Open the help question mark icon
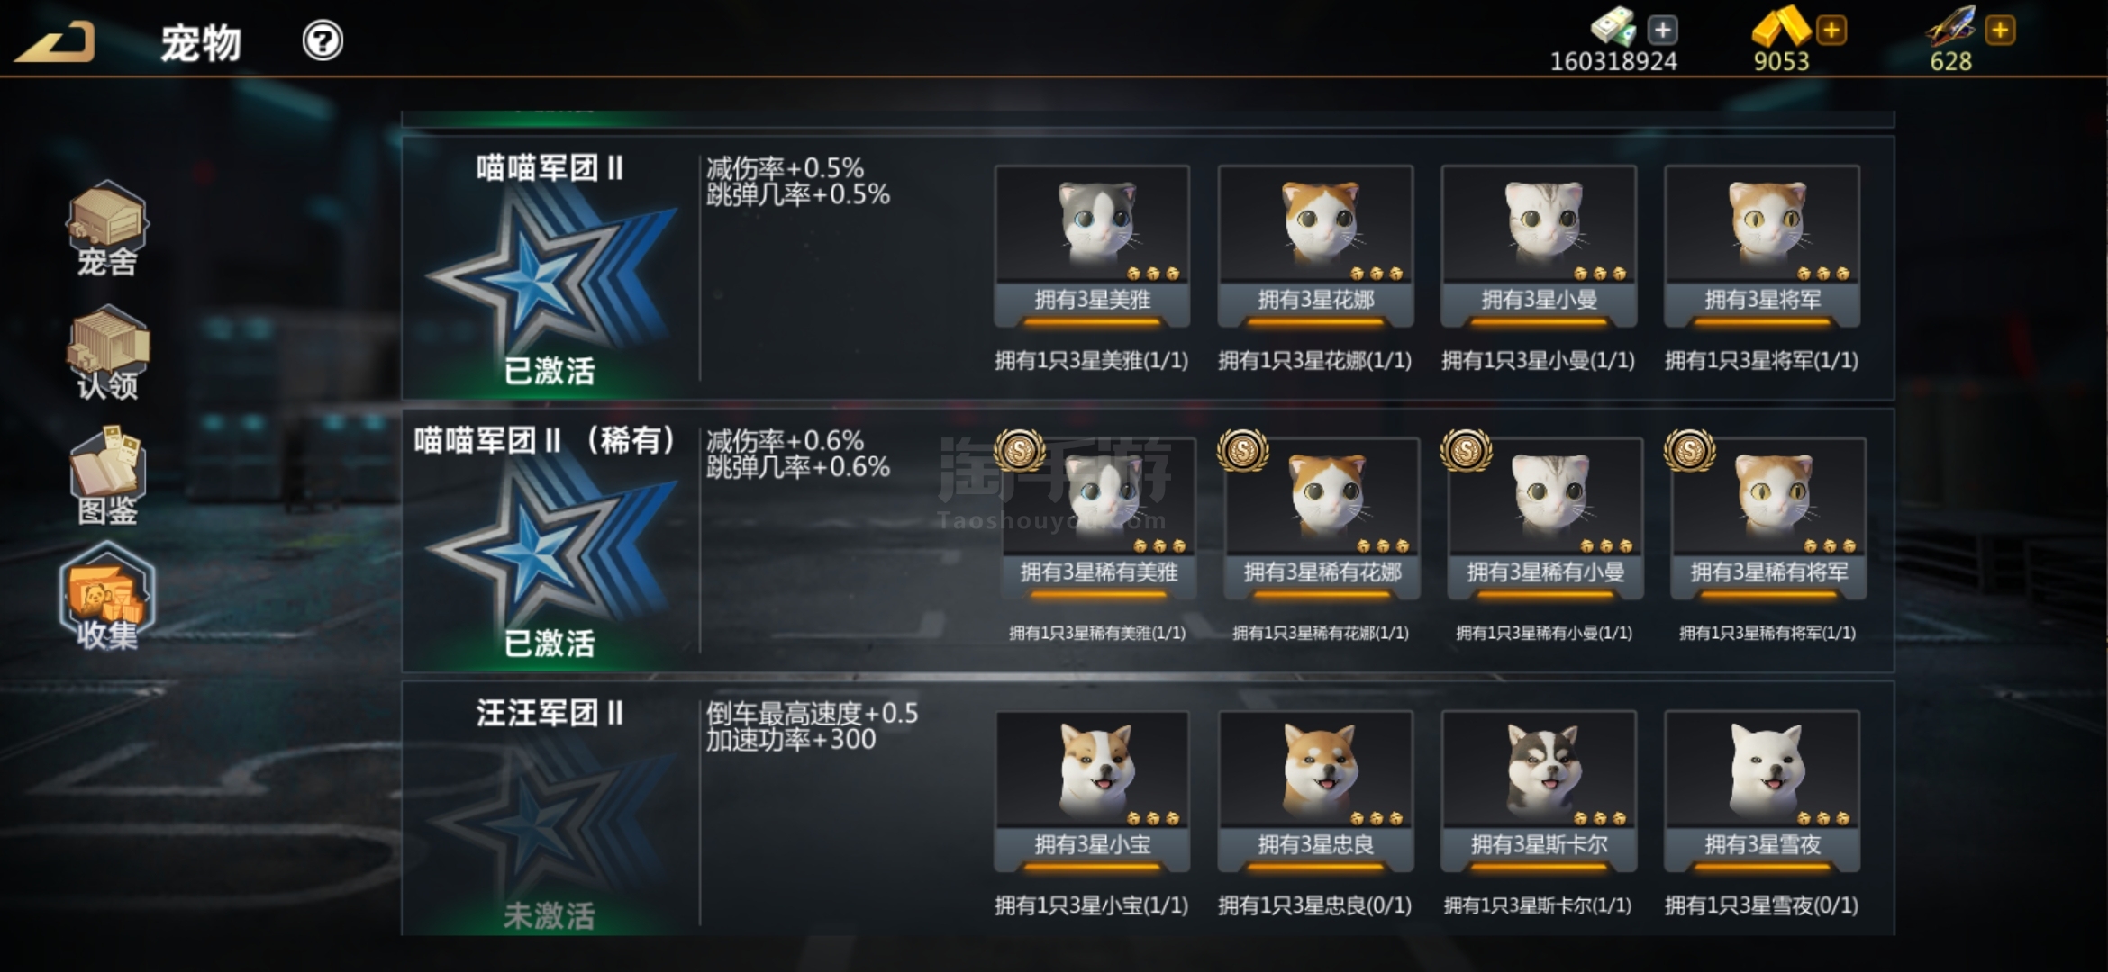The image size is (2108, 972). point(323,40)
